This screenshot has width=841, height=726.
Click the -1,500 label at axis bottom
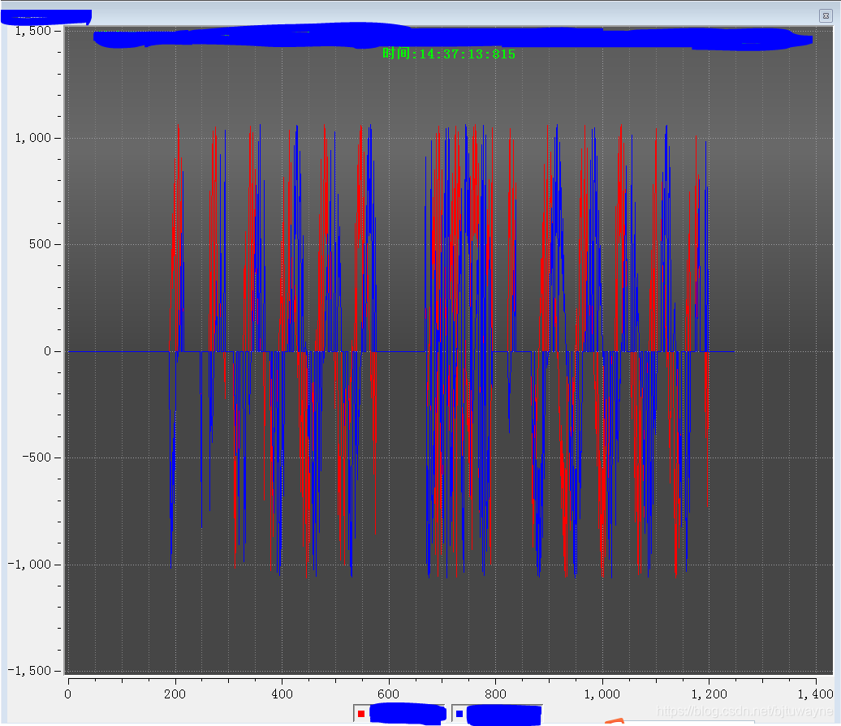pyautogui.click(x=29, y=671)
